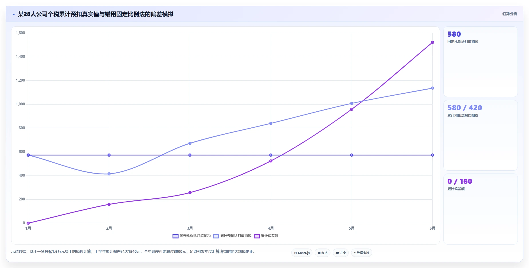Viewport: 529px width, 268px height.
Task: Click the footnote text starting 示意数据
Action: click(133, 251)
